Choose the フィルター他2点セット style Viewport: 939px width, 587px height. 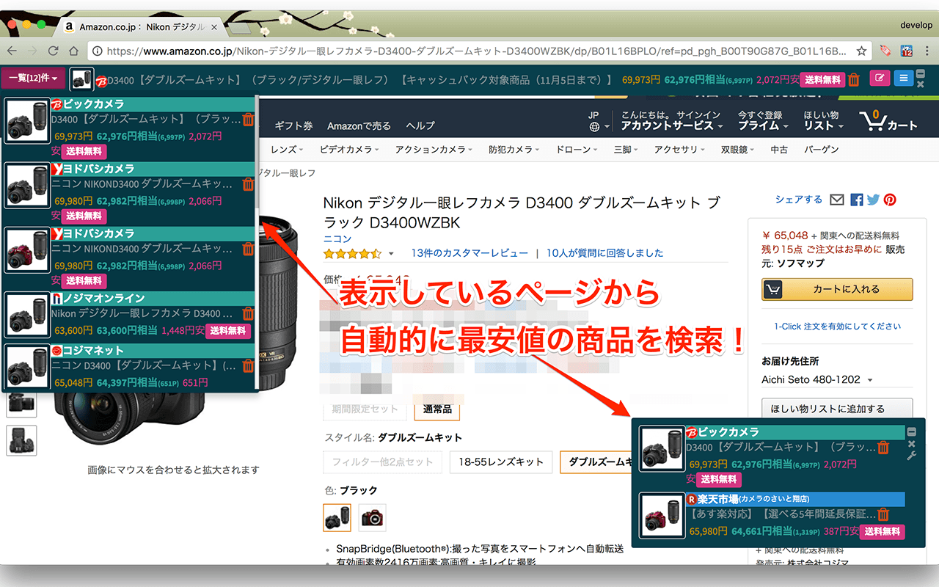point(382,462)
